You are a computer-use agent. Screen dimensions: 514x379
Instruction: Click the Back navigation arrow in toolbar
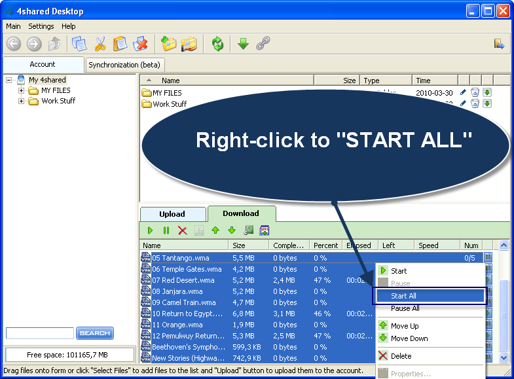coord(14,44)
